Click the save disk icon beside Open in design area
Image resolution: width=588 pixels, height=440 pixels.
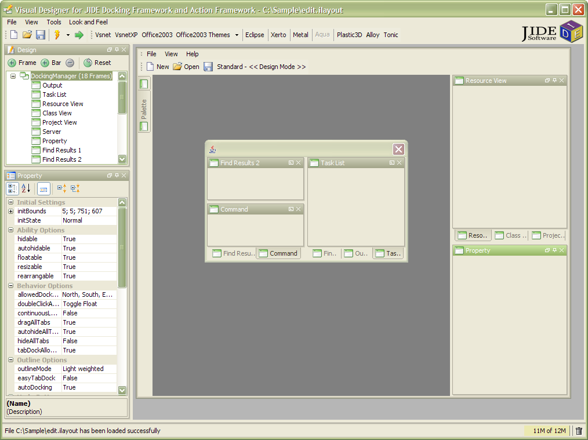click(208, 67)
